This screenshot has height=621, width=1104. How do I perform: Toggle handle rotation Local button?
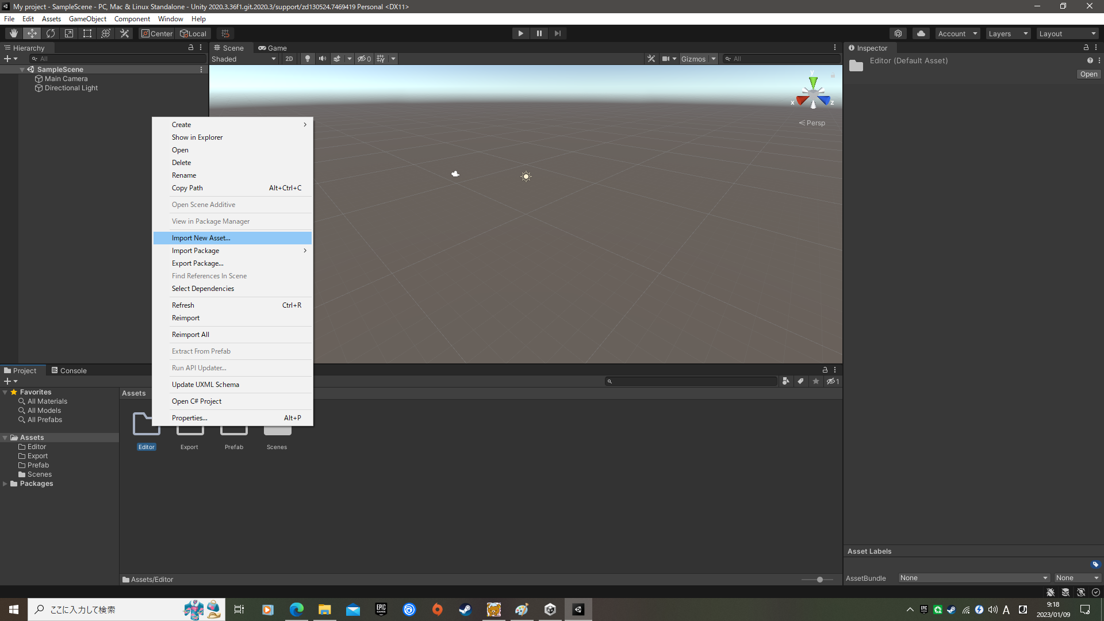pos(193,33)
